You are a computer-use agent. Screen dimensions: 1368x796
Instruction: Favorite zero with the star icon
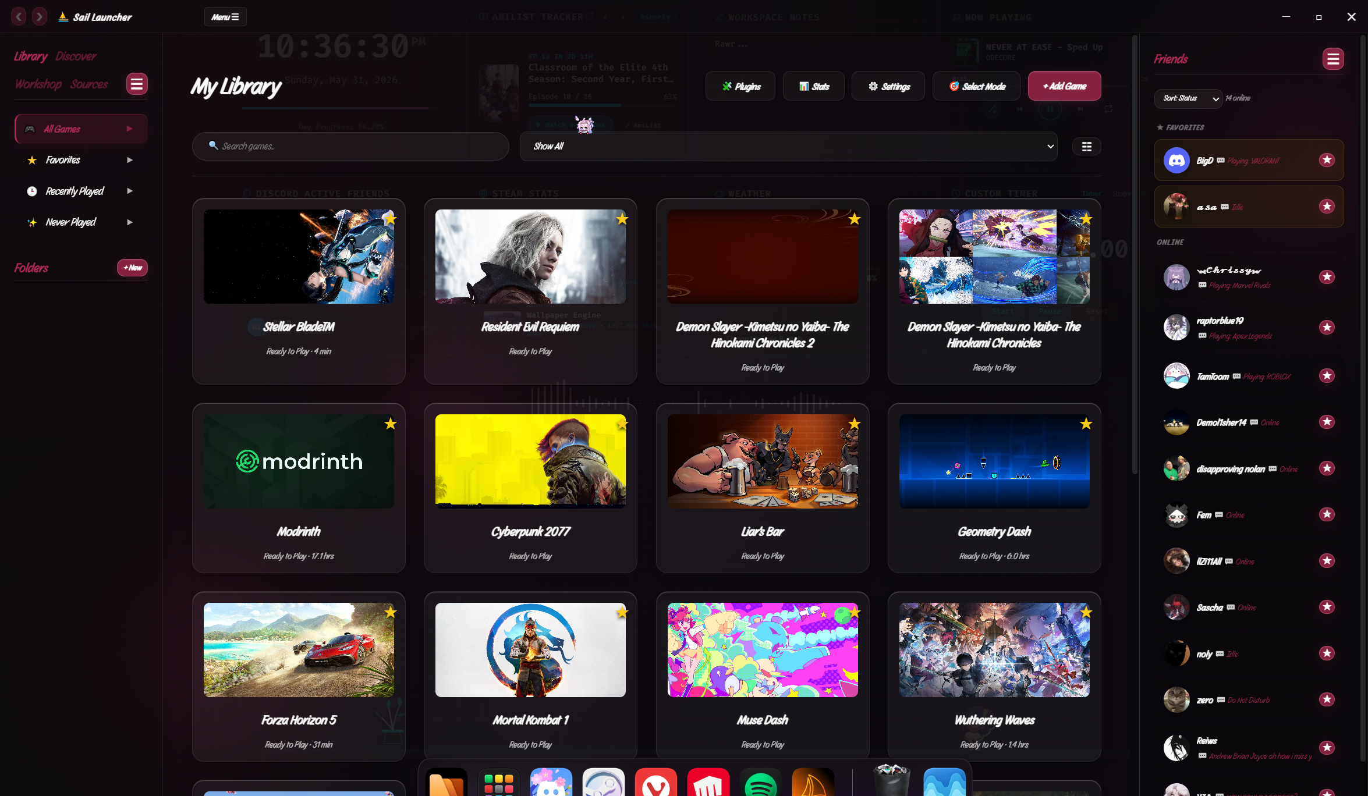click(x=1327, y=699)
